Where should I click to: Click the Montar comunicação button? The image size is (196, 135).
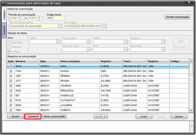(x=177, y=17)
